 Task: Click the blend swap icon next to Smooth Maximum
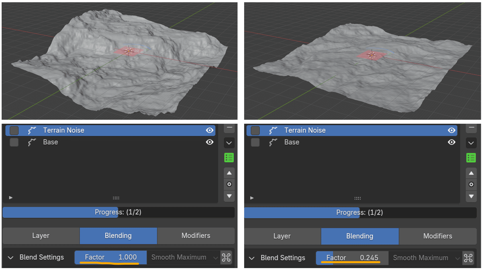pos(226,257)
